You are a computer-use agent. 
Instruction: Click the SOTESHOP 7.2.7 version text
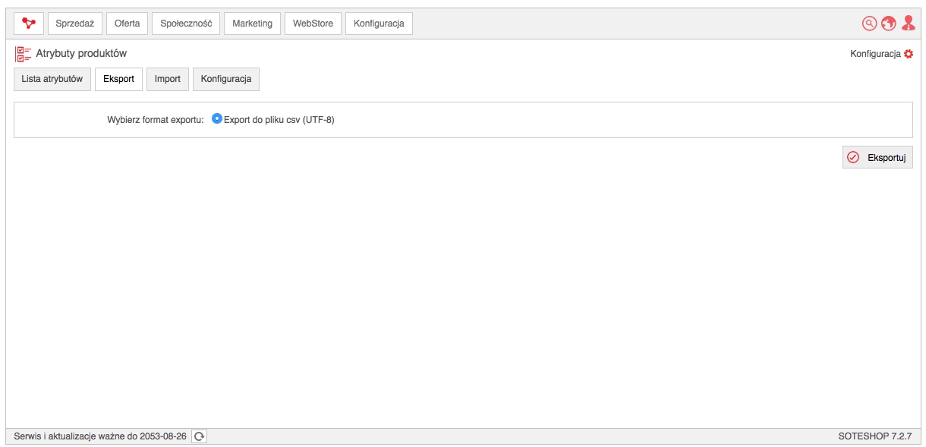coord(874,436)
